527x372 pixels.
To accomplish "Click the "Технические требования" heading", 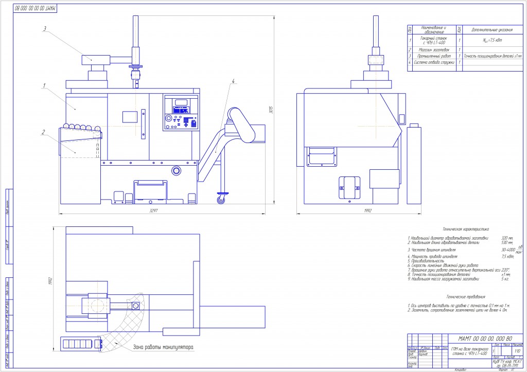I will 465,297.
